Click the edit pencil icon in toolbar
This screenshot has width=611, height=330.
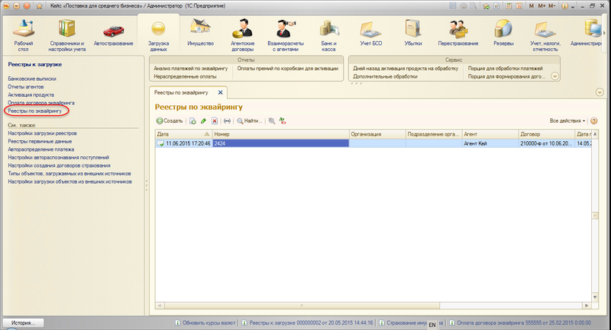click(203, 121)
